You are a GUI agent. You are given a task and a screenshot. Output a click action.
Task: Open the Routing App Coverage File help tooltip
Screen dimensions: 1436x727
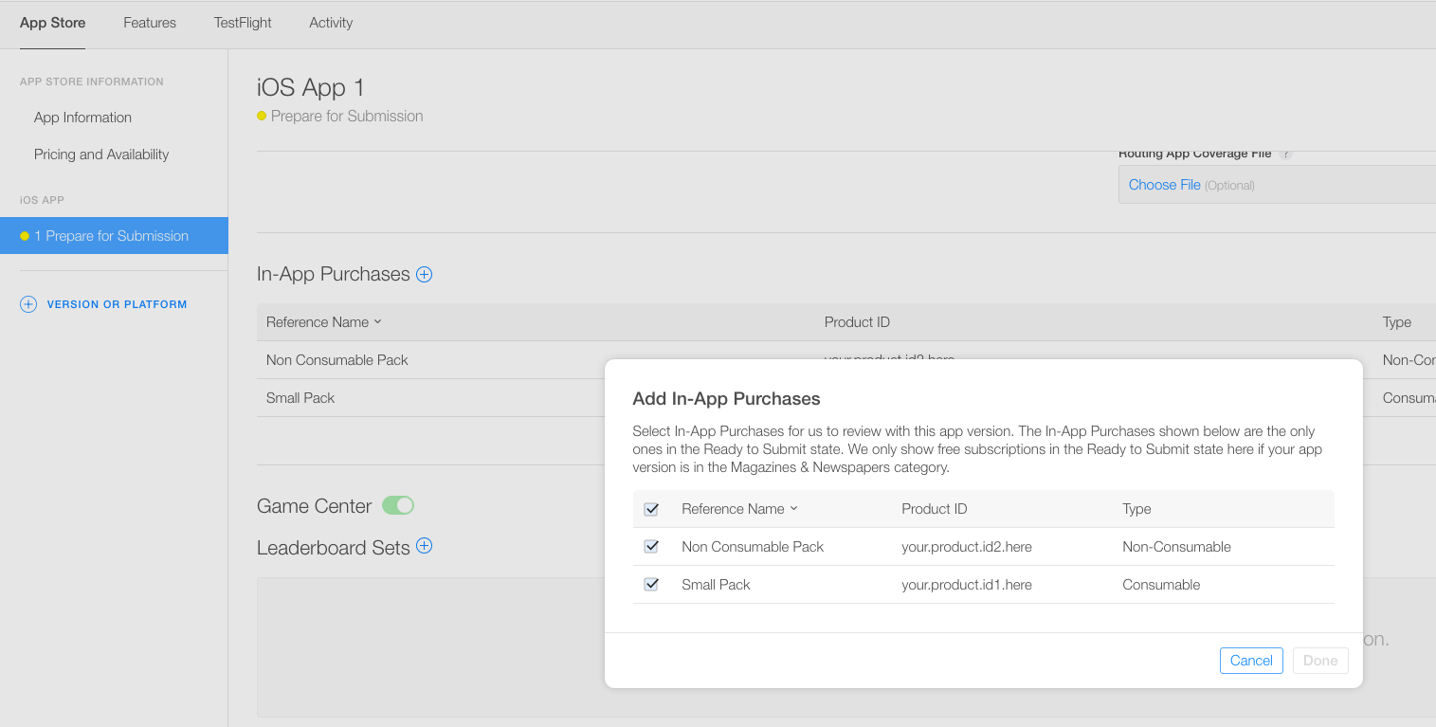[x=1286, y=153]
